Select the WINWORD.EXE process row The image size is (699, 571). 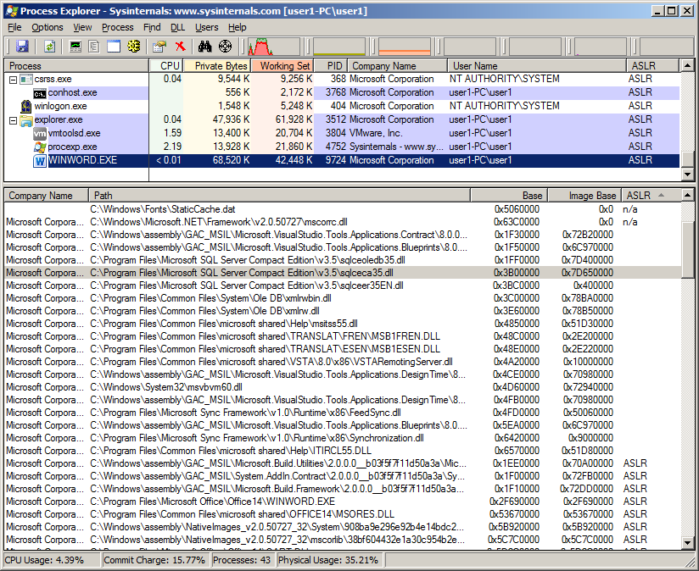tap(342, 161)
